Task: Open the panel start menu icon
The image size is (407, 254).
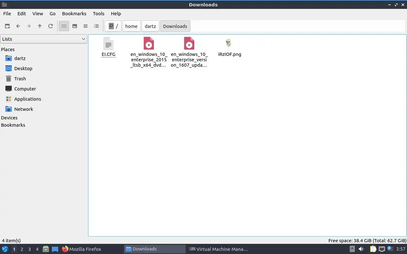Action: [5, 249]
